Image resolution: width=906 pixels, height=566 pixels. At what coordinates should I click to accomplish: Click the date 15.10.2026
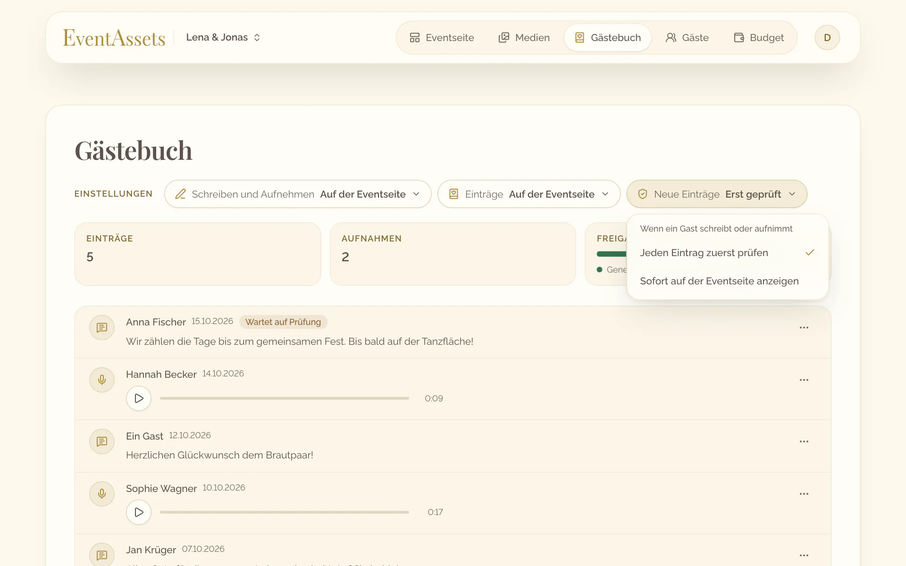click(x=212, y=321)
